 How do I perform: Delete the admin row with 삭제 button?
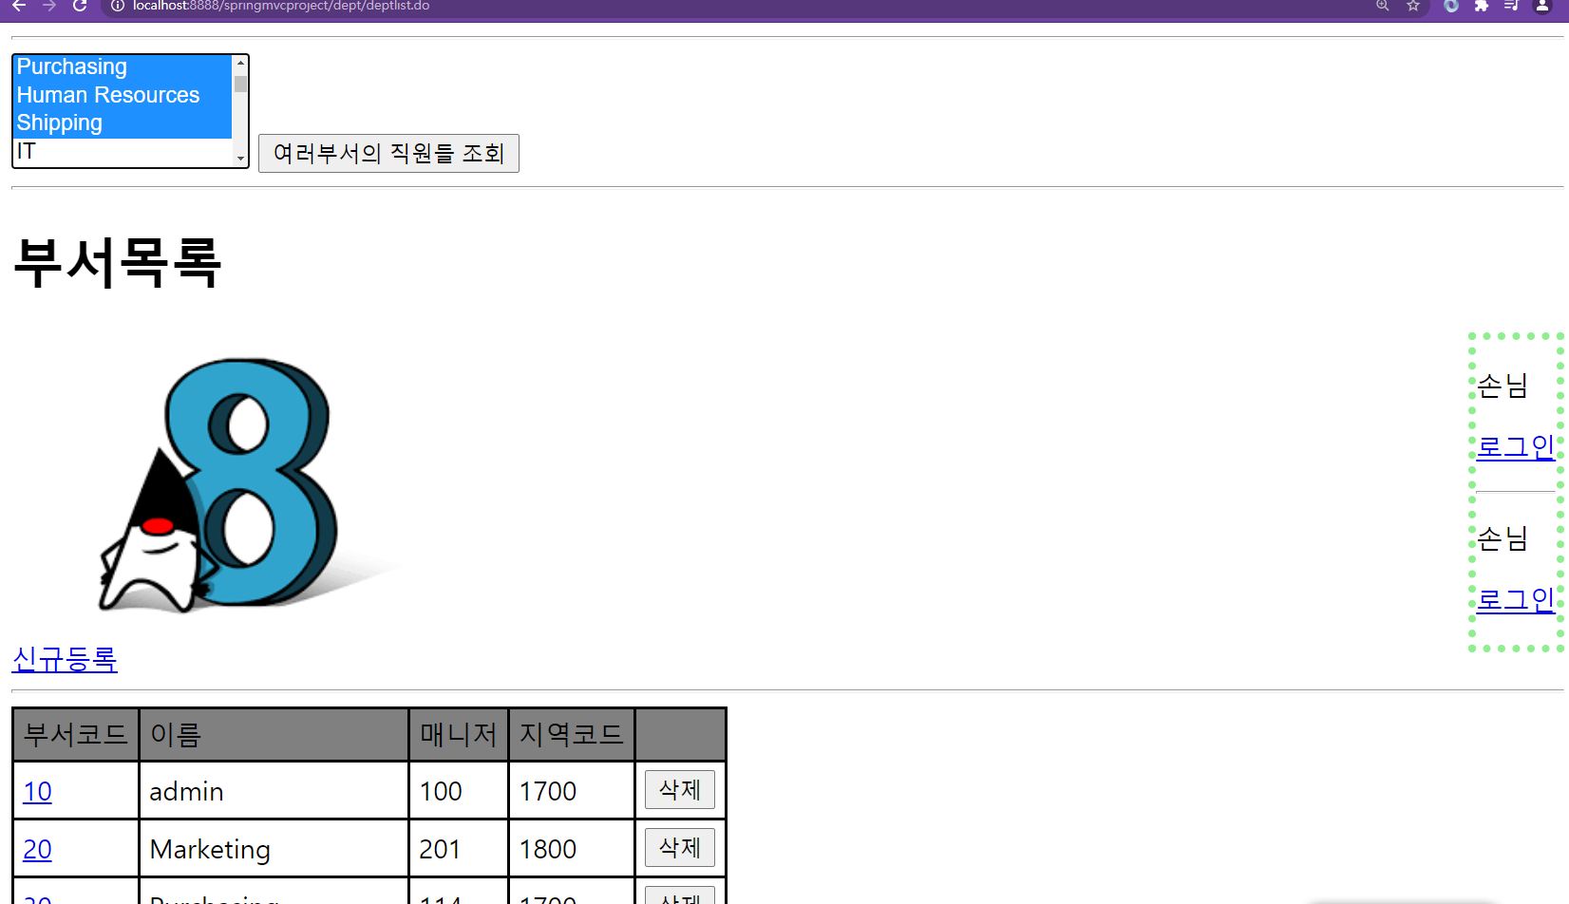coord(680,790)
